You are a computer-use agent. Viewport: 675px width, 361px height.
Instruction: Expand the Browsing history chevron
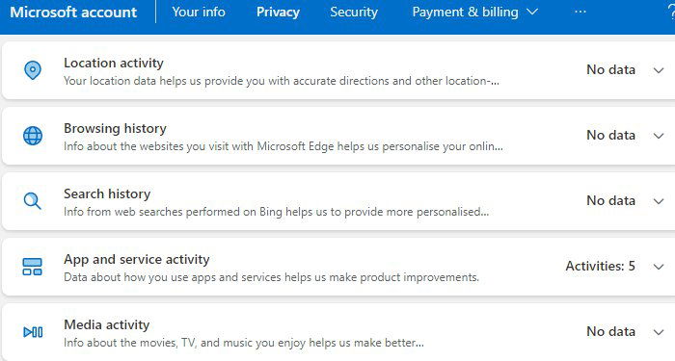pyautogui.click(x=659, y=136)
